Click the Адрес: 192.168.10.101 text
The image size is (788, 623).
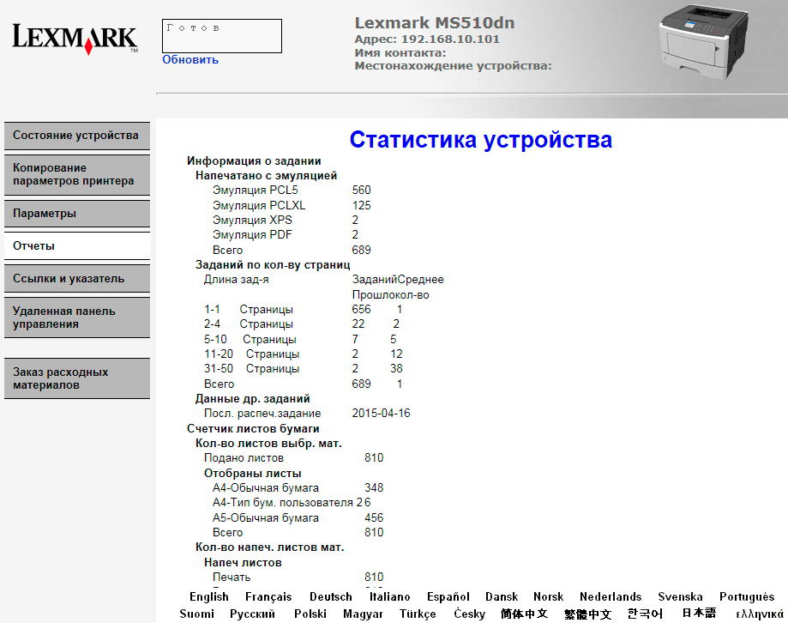click(427, 39)
